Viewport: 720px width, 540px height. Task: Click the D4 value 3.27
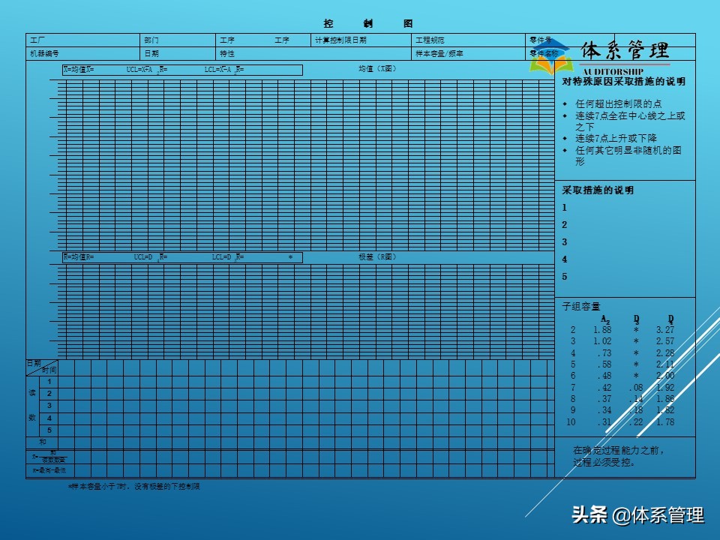(x=665, y=330)
